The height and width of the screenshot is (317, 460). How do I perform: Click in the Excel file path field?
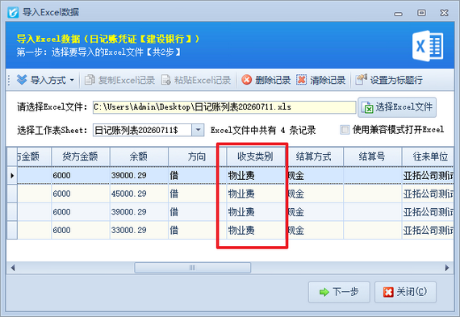pos(224,107)
